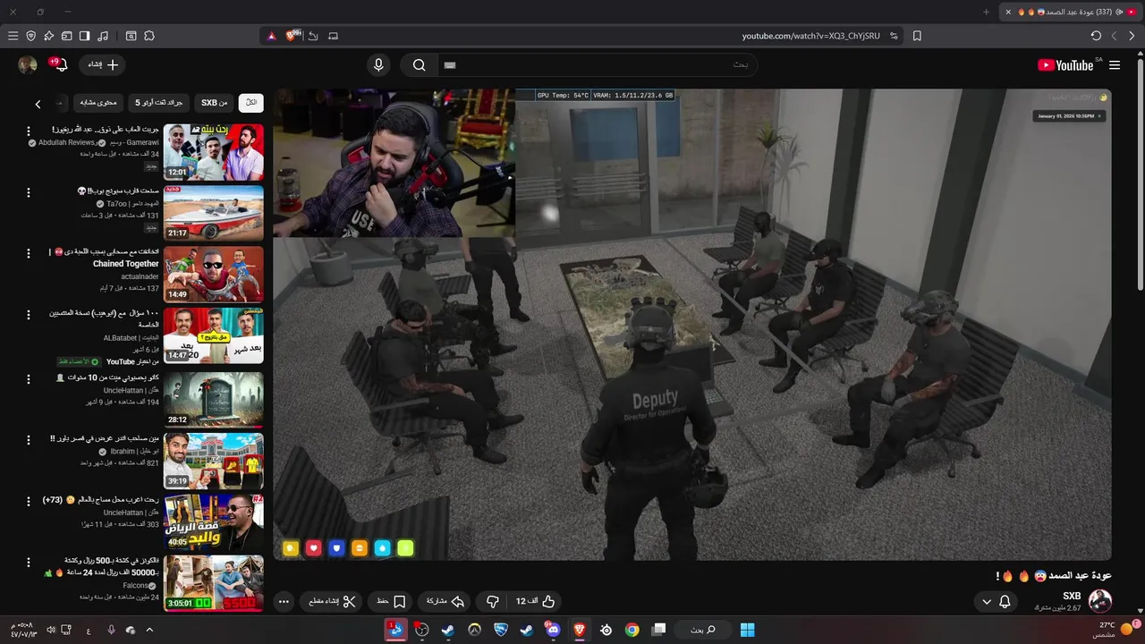Open the media control music-note icon
This screenshot has height=644, width=1145.
[x=102, y=36]
